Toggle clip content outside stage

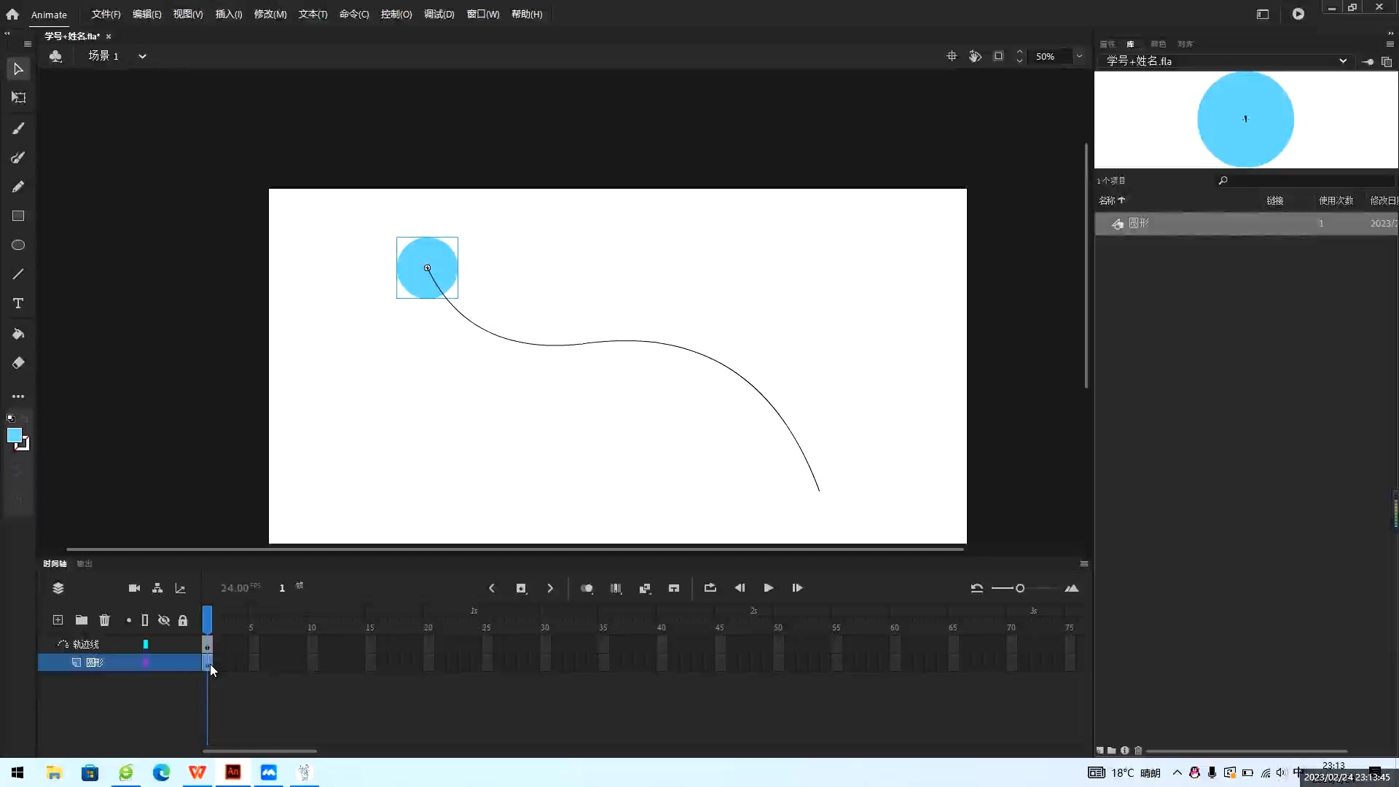(998, 56)
